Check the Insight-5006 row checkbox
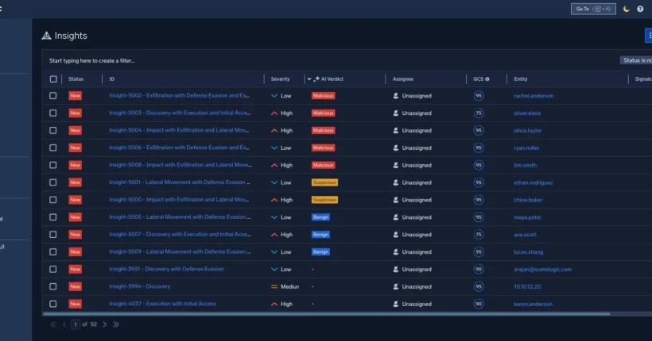The height and width of the screenshot is (341, 652). (x=52, y=148)
